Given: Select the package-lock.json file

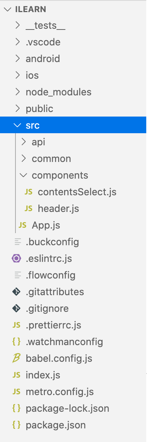Looking at the screenshot, I should (67, 408).
